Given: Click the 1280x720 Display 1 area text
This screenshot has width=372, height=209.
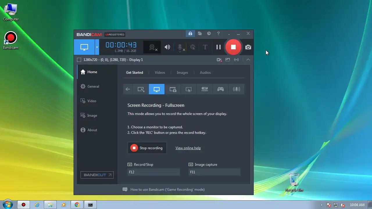Looking at the screenshot, I should [113, 60].
